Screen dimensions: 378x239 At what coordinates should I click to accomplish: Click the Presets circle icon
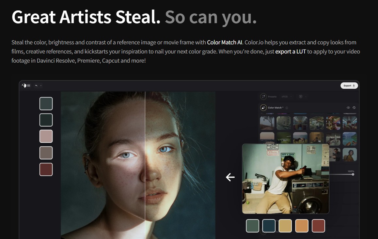pyautogui.click(x=263, y=97)
